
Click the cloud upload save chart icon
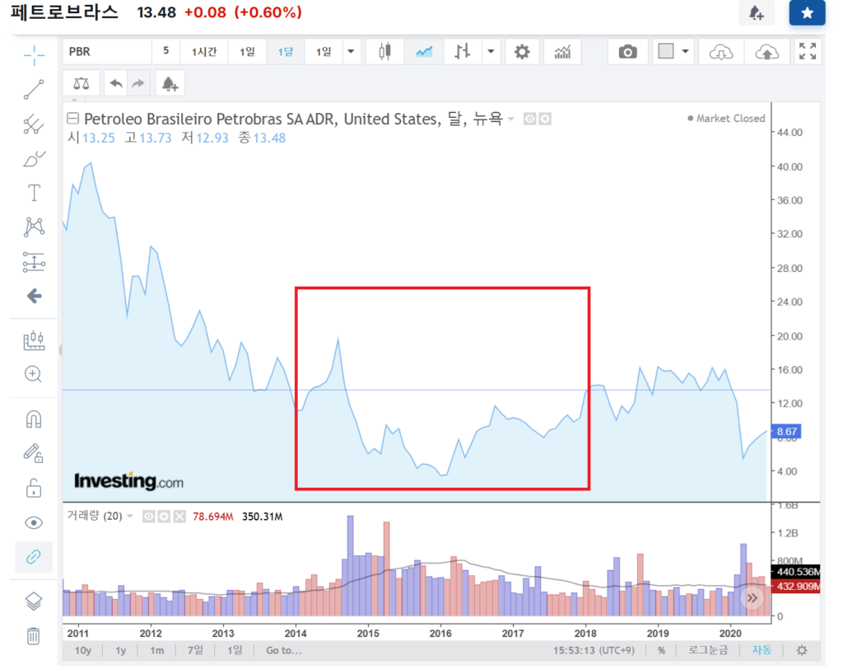tap(766, 52)
